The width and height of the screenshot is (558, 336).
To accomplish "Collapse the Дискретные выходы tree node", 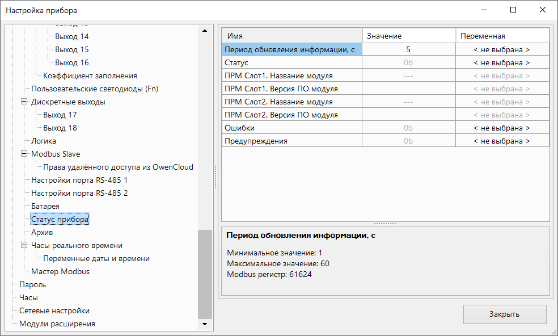I will click(24, 102).
